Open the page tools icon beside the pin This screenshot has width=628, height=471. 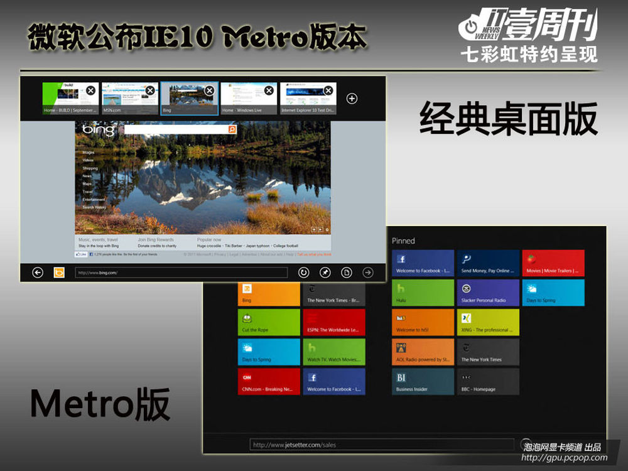pyautogui.click(x=347, y=273)
